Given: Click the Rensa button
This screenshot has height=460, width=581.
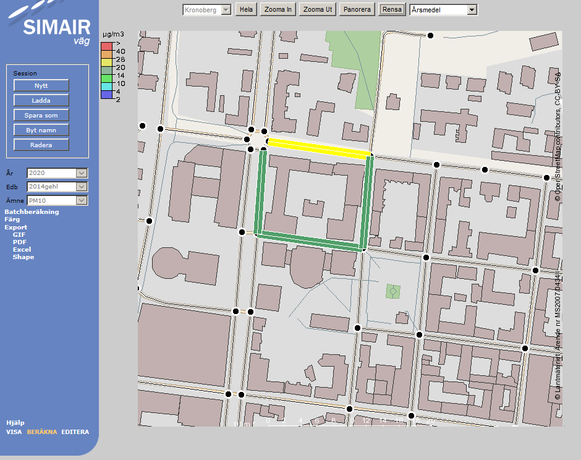Looking at the screenshot, I should pos(392,10).
